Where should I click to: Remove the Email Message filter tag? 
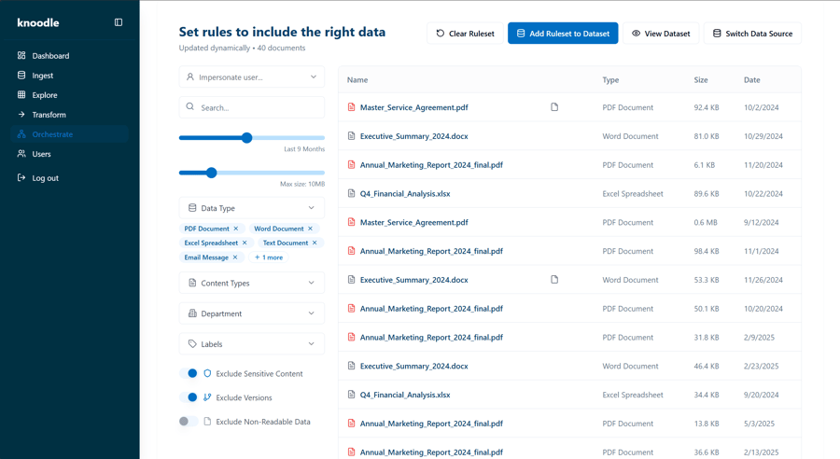pyautogui.click(x=235, y=257)
